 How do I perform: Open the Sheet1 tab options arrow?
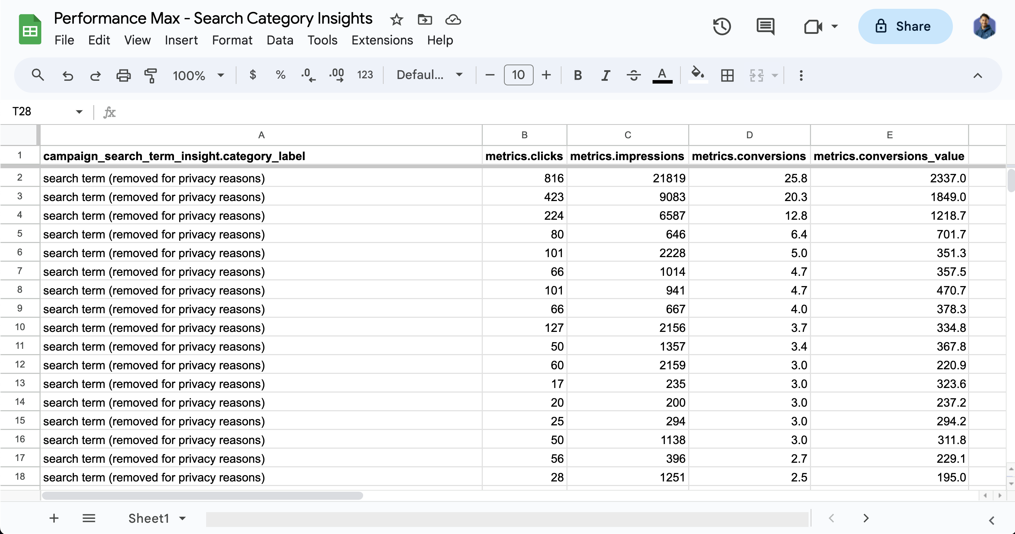tap(182, 518)
